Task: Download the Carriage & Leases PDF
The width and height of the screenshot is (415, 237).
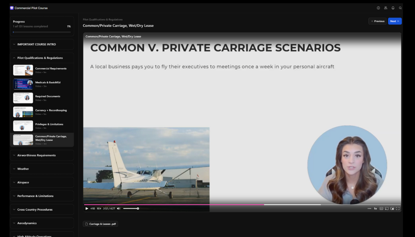Action: pyautogui.click(x=100, y=224)
